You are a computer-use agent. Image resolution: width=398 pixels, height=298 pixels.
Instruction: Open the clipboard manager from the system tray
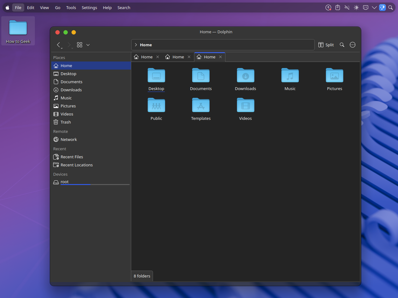point(338,7)
